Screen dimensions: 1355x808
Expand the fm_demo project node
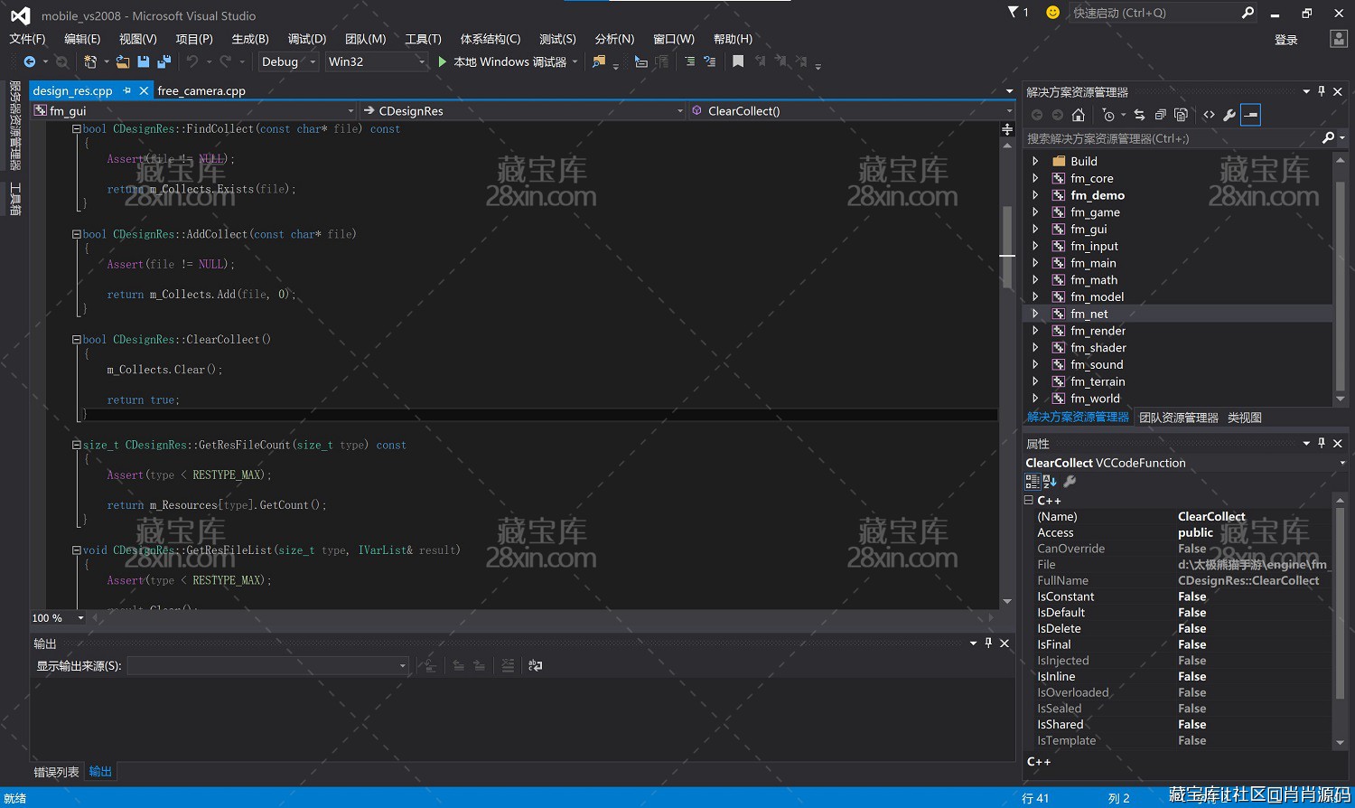[x=1035, y=195]
